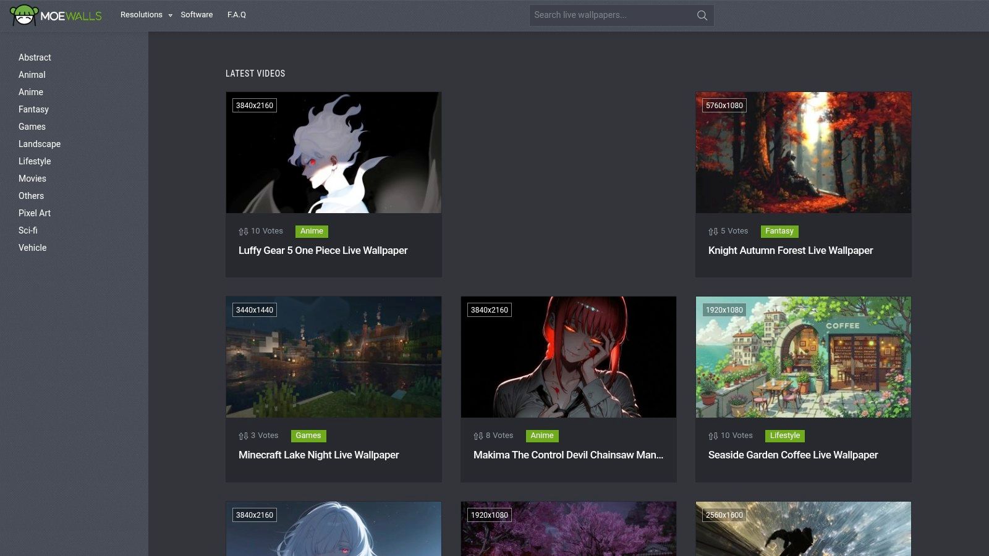
Task: Click the 2560x1600 resolution badge
Action: [724, 515]
